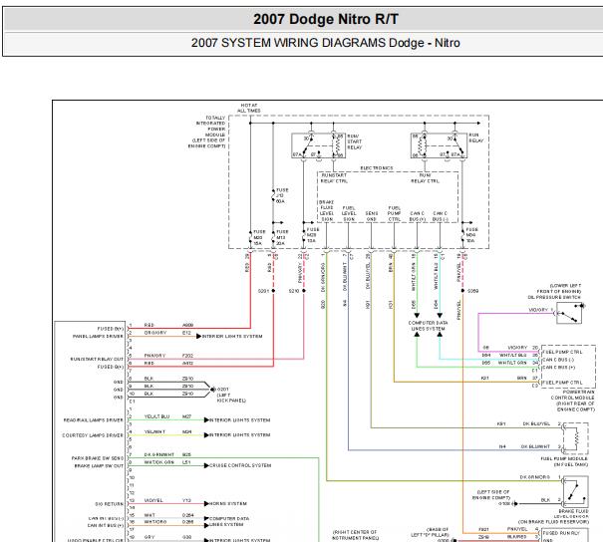Screen dimensions: 603x542
Task: Click "POWERTRAIN CONTROL MODULE" label
Action: pyautogui.click(x=573, y=395)
